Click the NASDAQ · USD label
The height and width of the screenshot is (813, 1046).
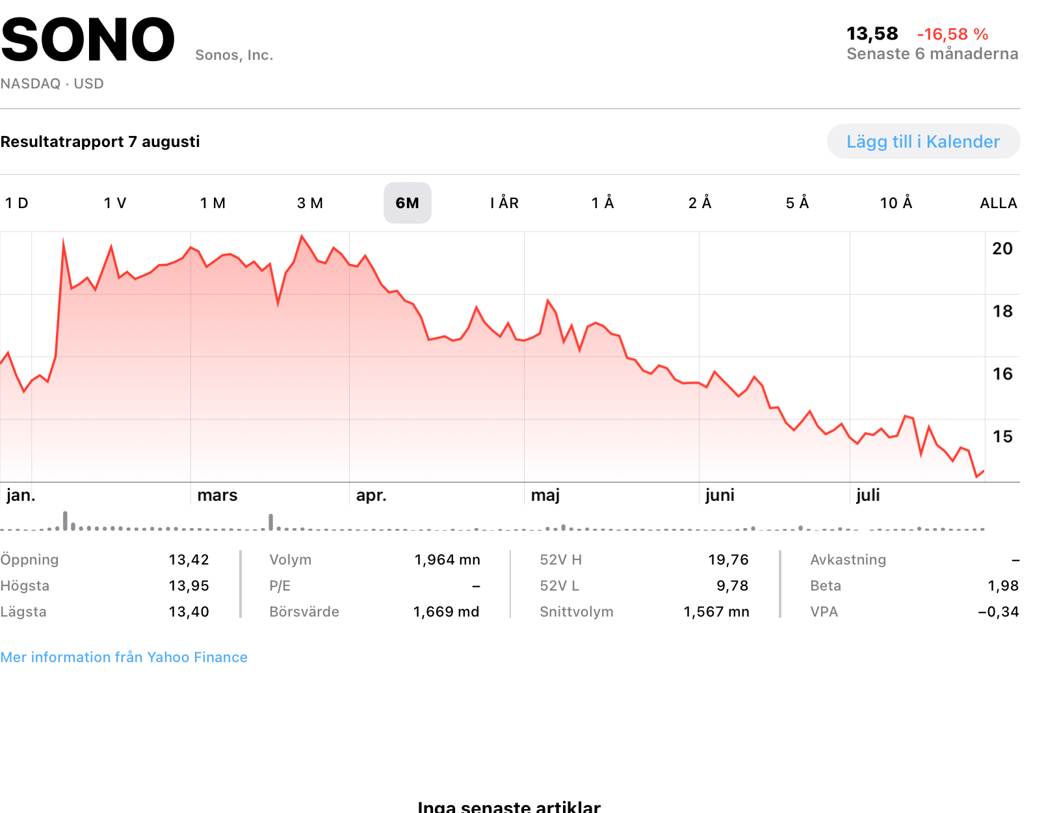(52, 83)
